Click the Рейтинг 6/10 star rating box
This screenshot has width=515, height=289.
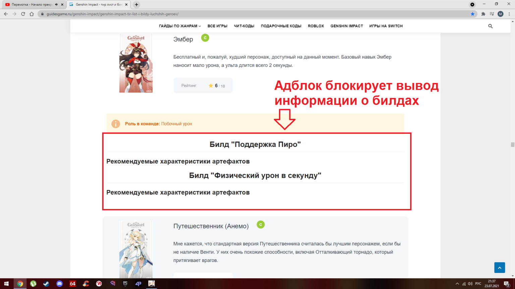coord(203,86)
